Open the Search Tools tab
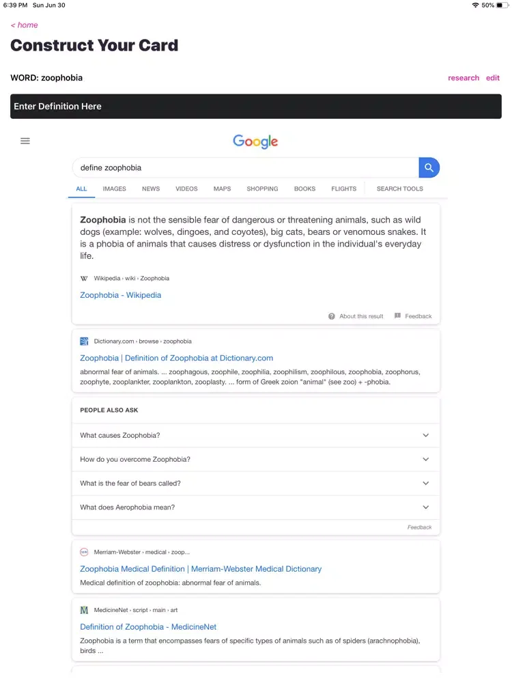Screen dimensions: 512x683 [x=399, y=189]
